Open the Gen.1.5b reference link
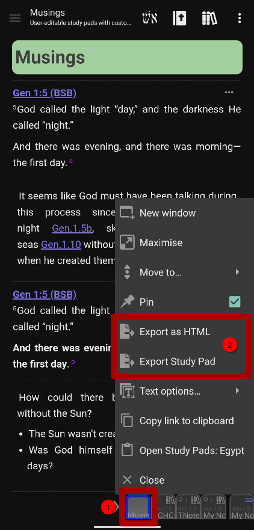 pos(72,229)
